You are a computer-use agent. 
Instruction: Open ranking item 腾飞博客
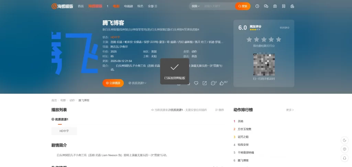tap(243, 160)
